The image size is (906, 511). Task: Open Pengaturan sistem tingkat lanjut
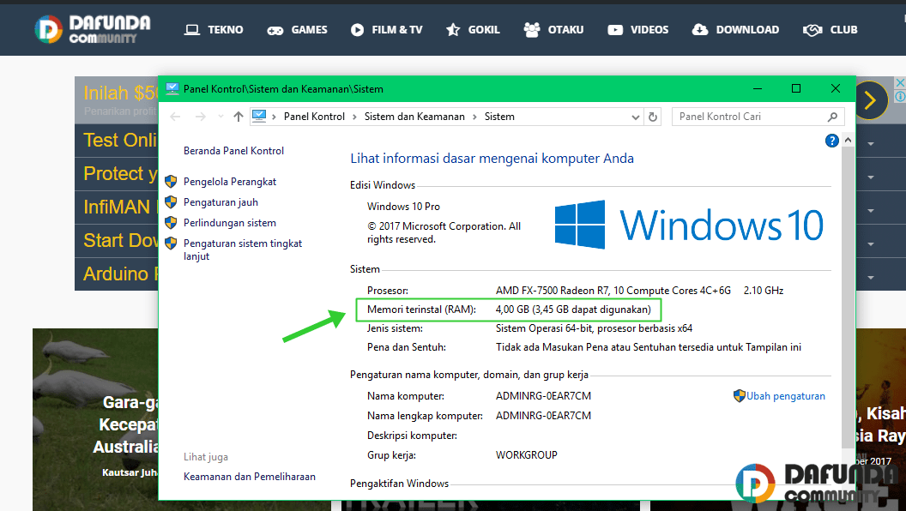click(x=243, y=249)
